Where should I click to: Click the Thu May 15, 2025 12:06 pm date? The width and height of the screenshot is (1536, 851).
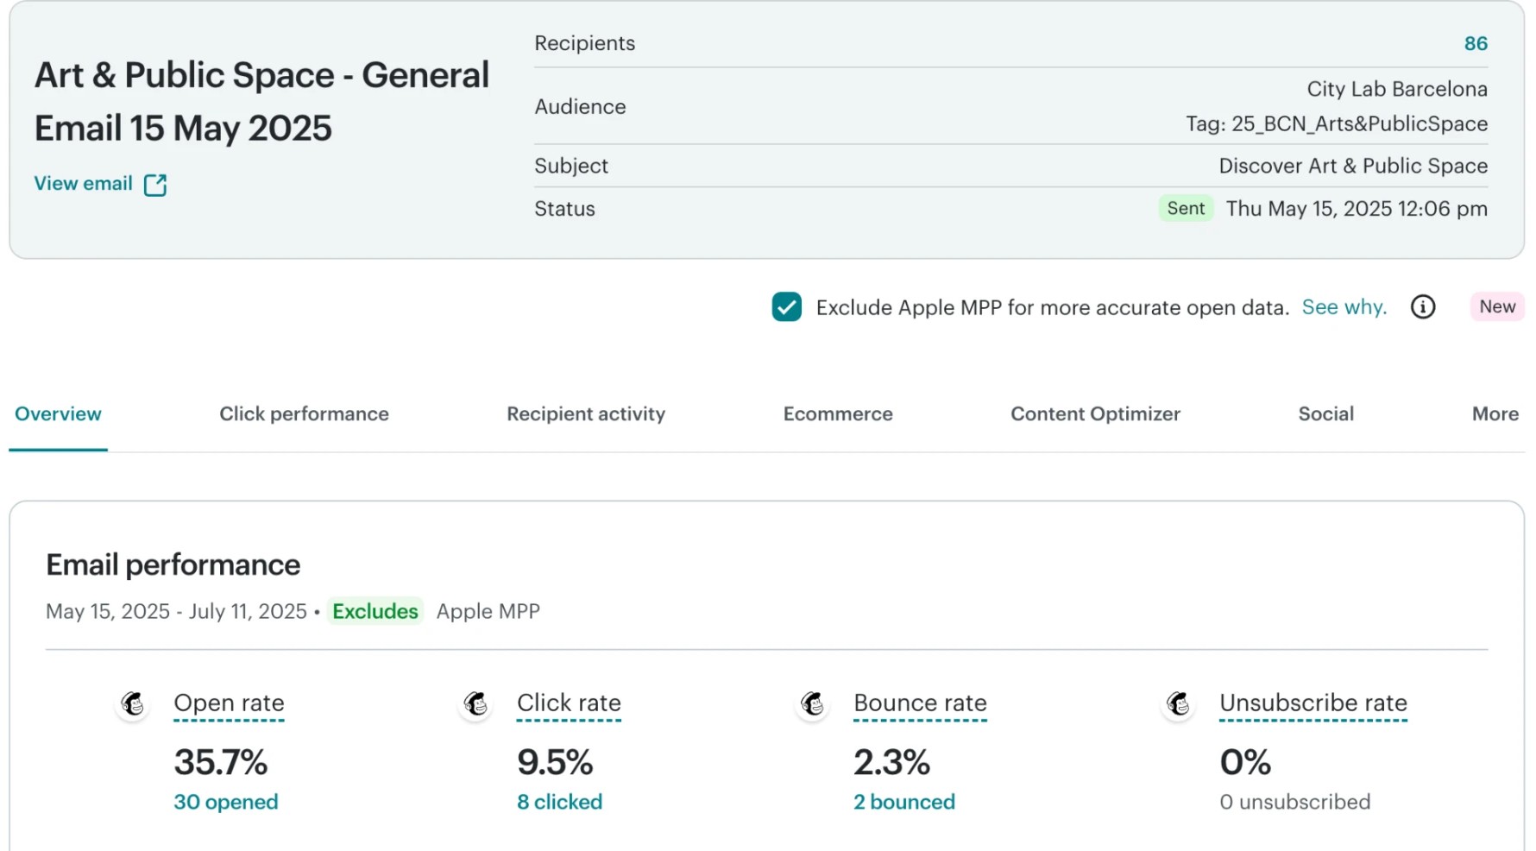click(1356, 209)
